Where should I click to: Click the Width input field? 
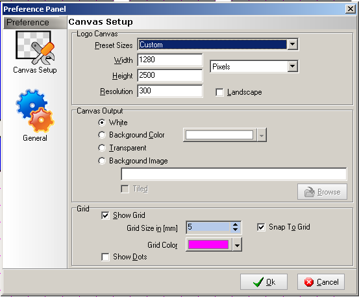coord(170,60)
